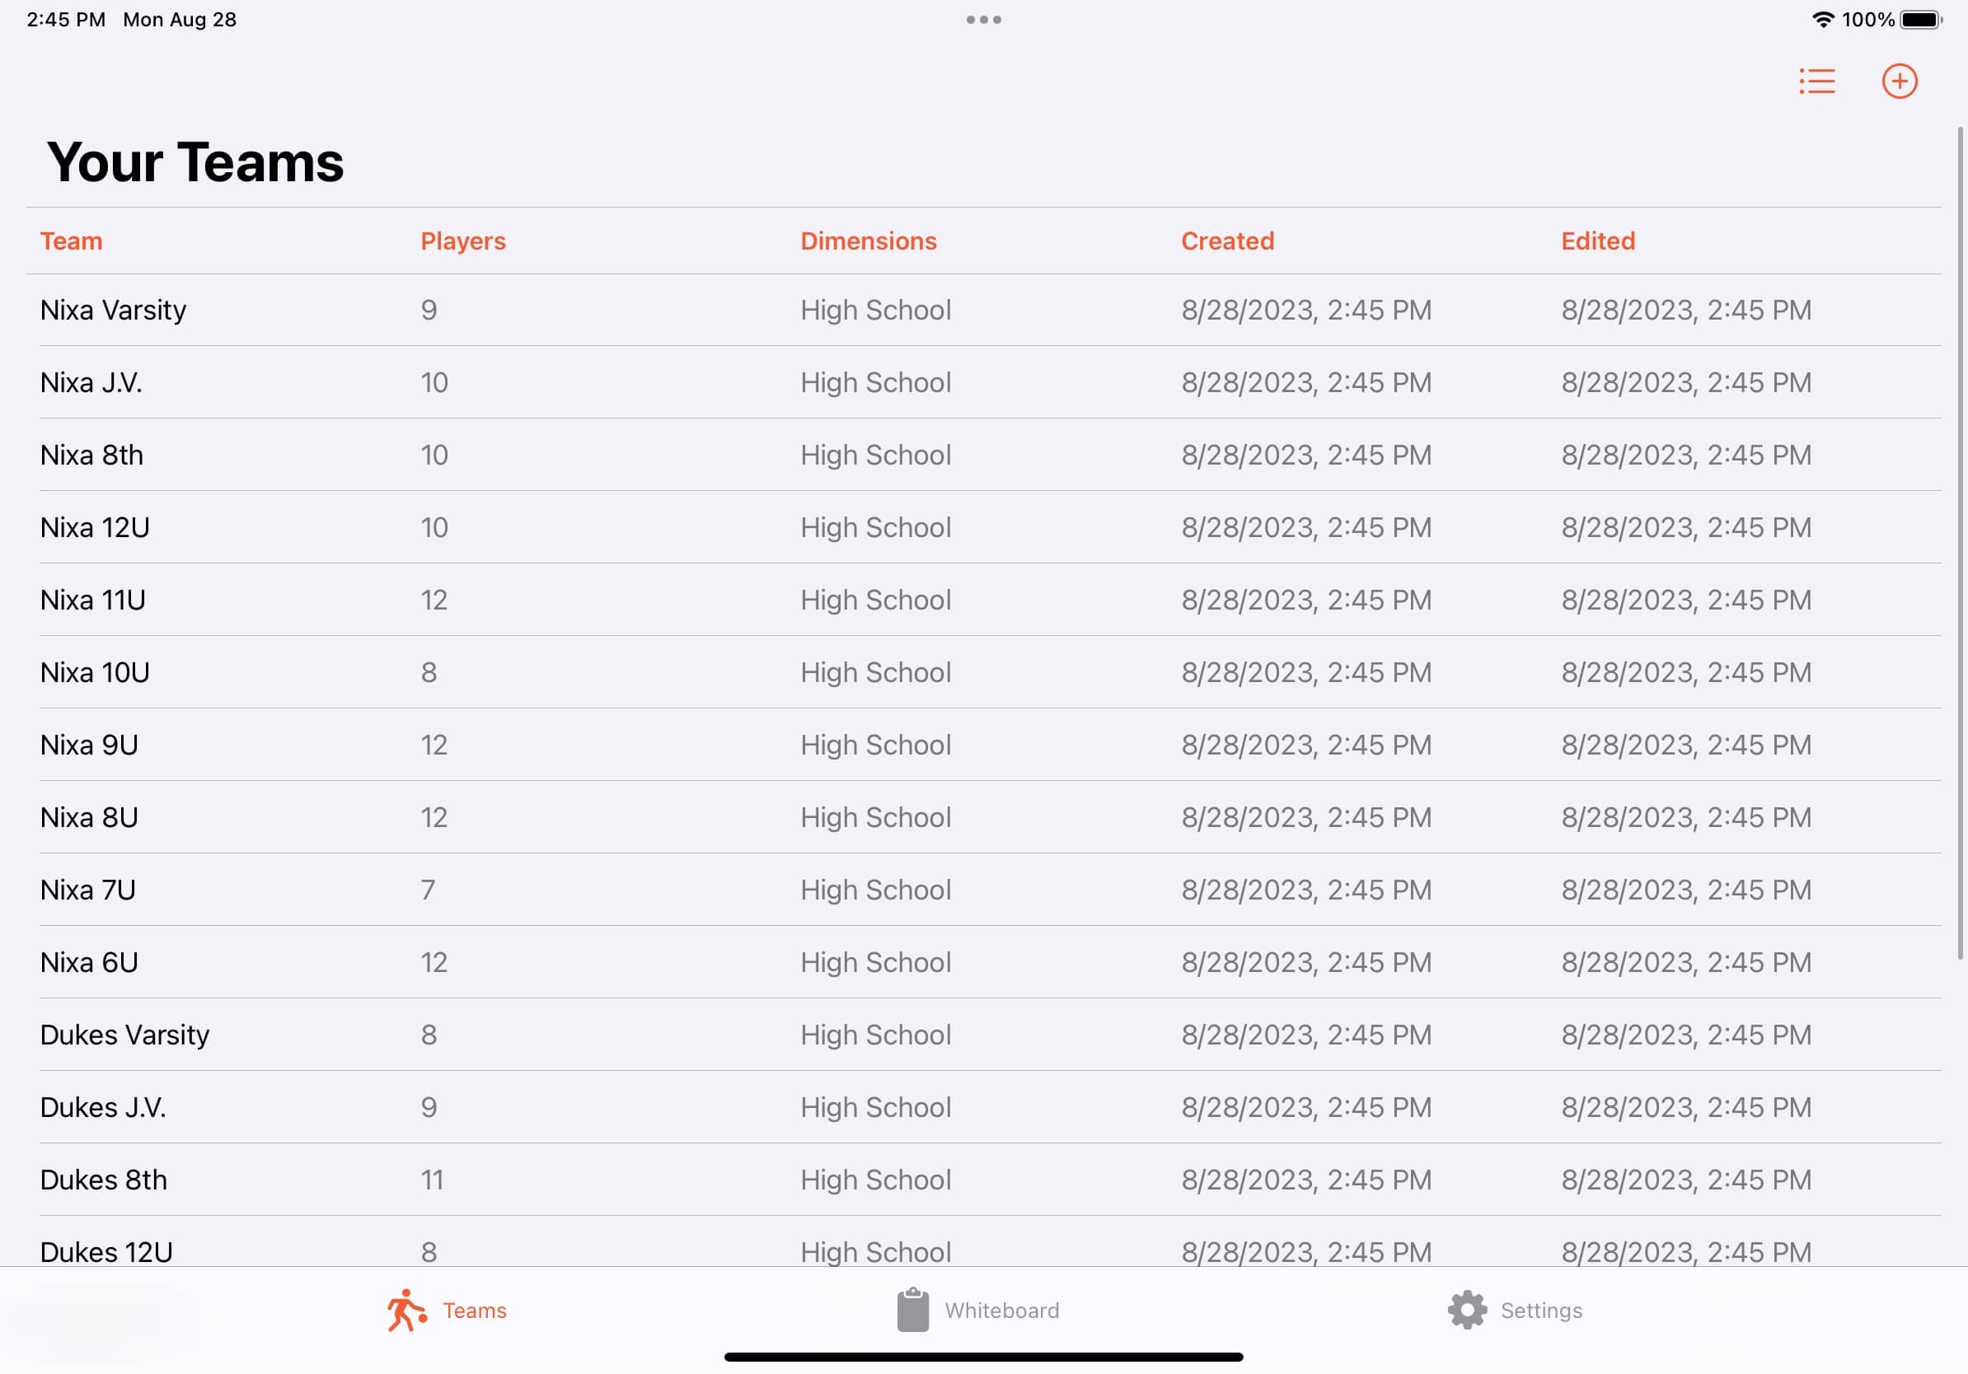The height and width of the screenshot is (1374, 1968).
Task: Open the Dukes J.V. team
Action: (x=983, y=1108)
